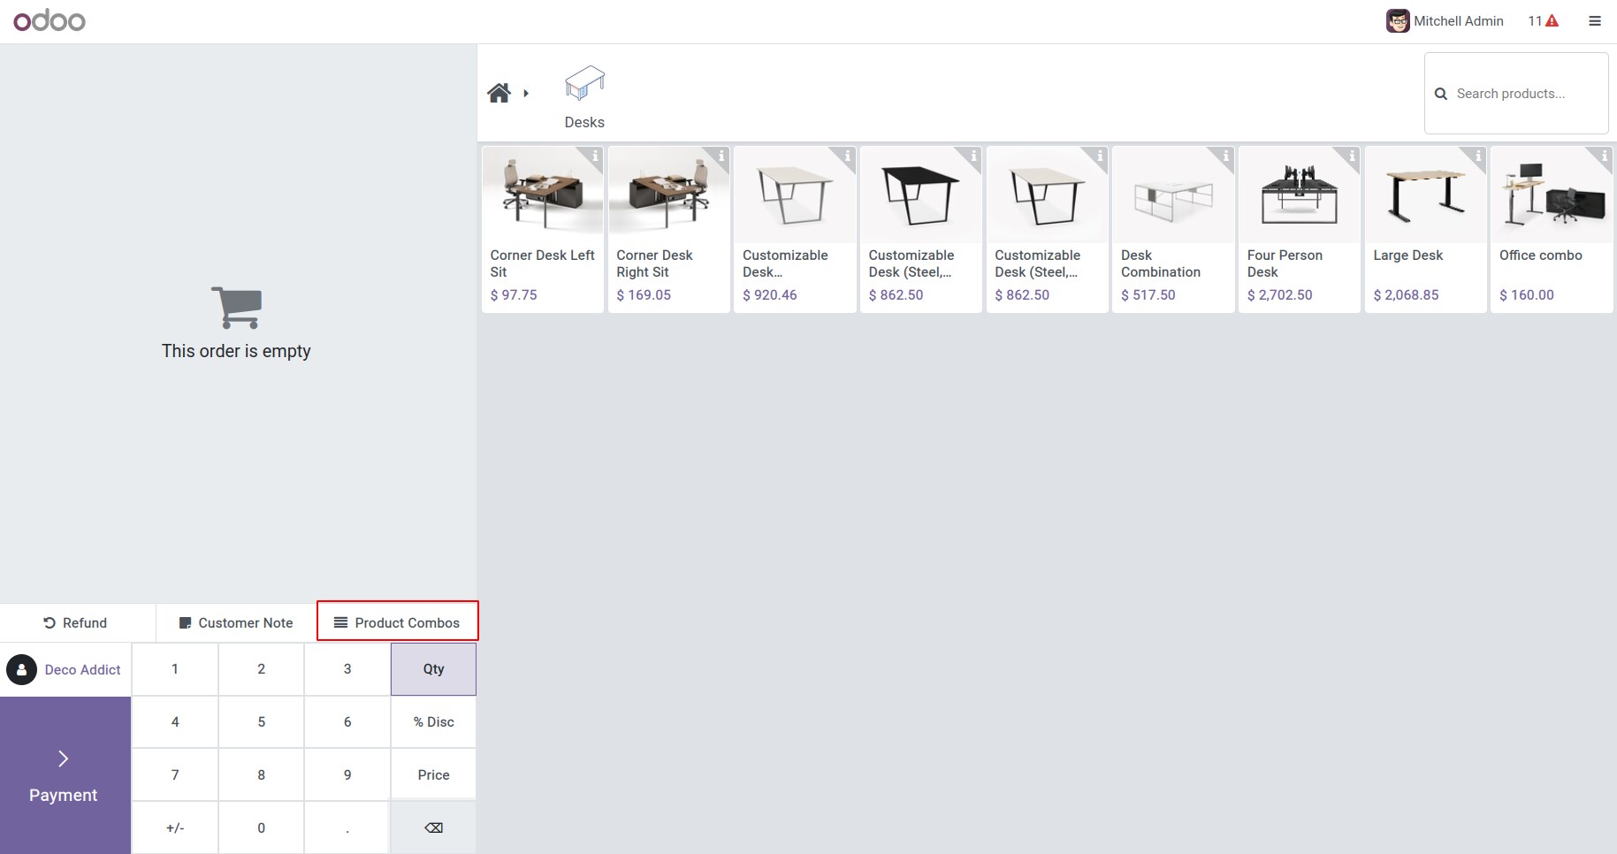1617x854 pixels.
Task: Click the 11 notification count
Action: [x=1535, y=21]
